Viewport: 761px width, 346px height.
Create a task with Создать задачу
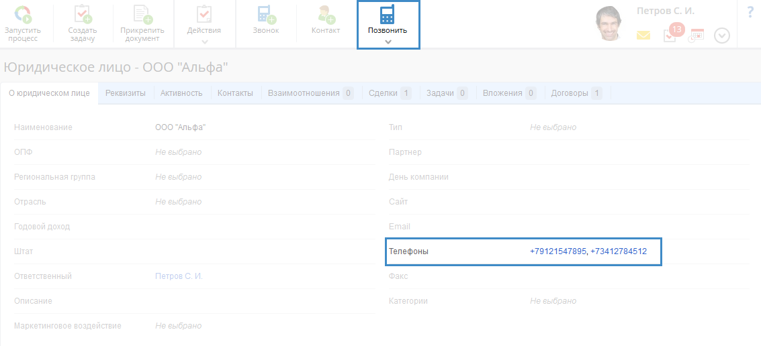coord(83,16)
